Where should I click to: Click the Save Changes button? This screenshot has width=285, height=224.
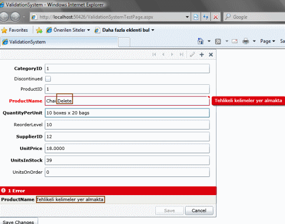18,222
